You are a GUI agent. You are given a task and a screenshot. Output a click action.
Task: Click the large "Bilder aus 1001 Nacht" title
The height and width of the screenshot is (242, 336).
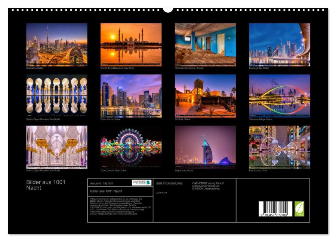[46, 185]
